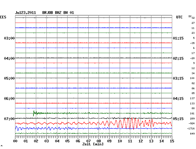Click the 08 minute axis label

tap(99, 141)
